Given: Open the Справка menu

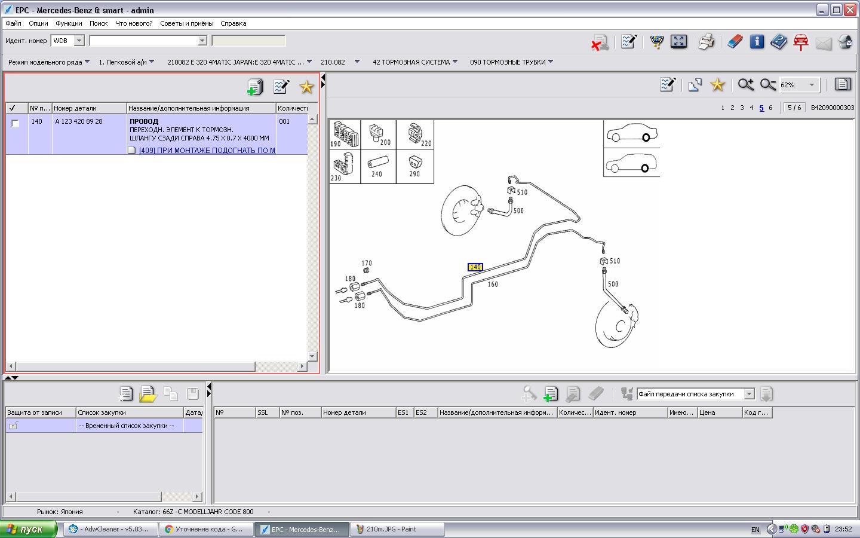Looking at the screenshot, I should (233, 23).
